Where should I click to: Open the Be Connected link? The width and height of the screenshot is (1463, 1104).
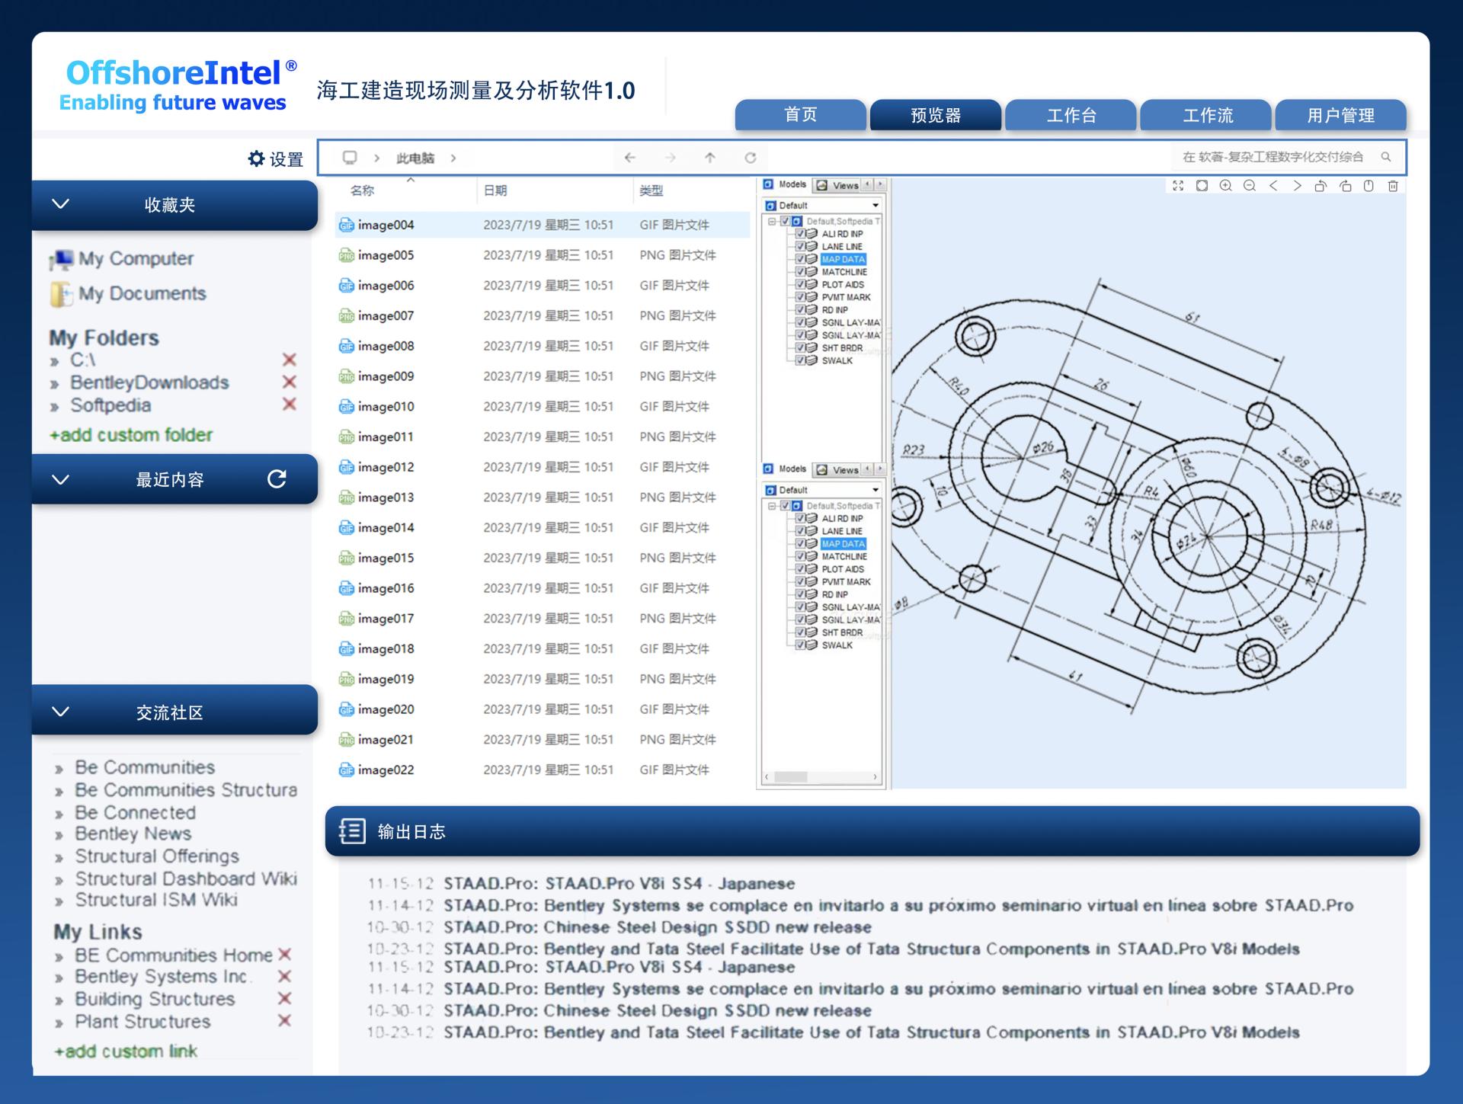(x=136, y=812)
